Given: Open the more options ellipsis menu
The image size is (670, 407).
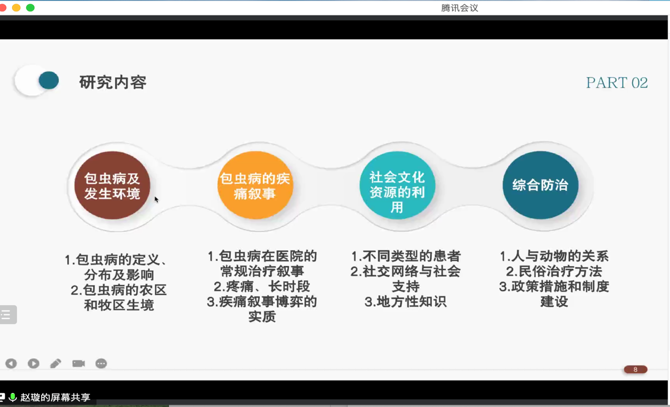Looking at the screenshot, I should (101, 363).
